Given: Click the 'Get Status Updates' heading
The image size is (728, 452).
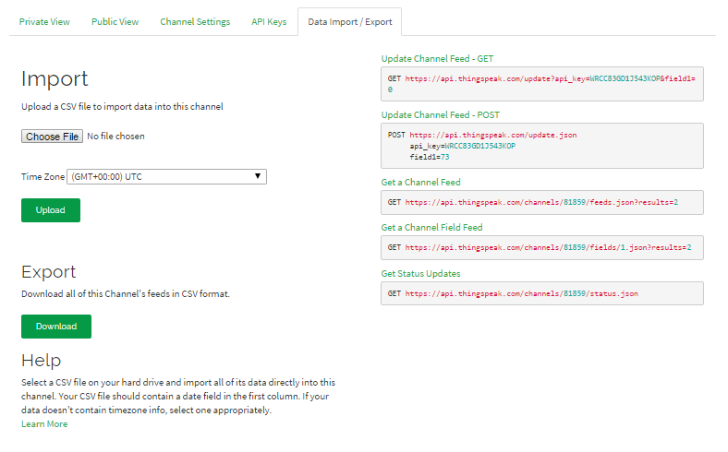Looking at the screenshot, I should click(420, 273).
